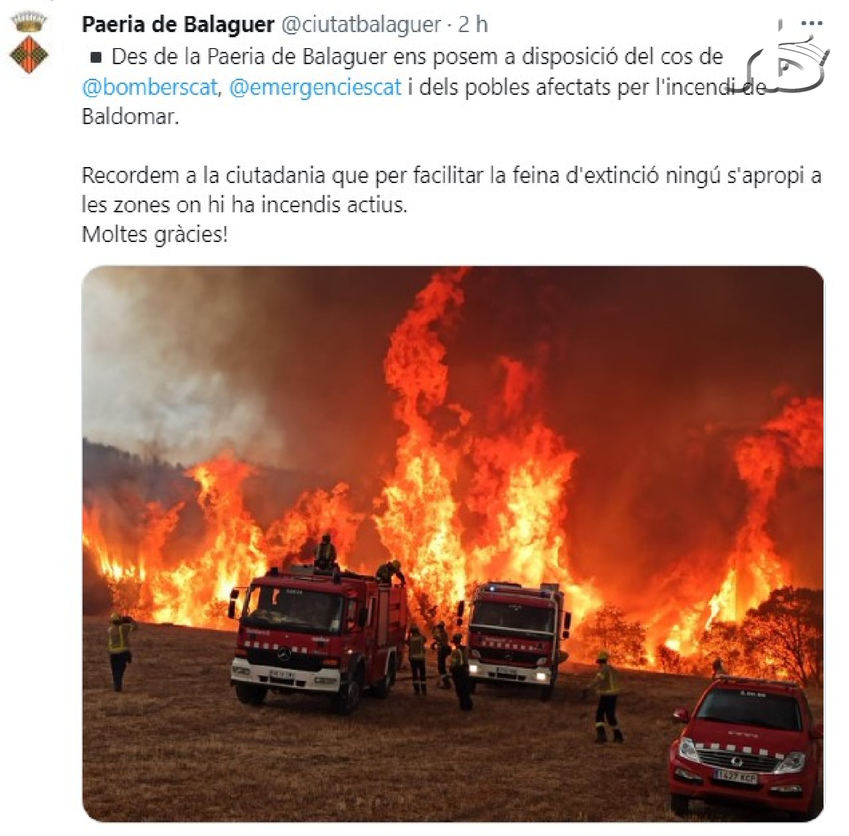Follow the @bomberscat mention link
The height and width of the screenshot is (836, 849).
150,87
